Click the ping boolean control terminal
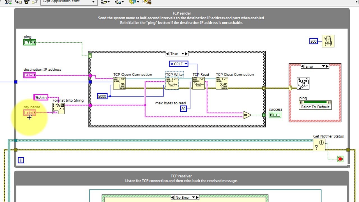The height and width of the screenshot is (202, 359). tap(30, 42)
